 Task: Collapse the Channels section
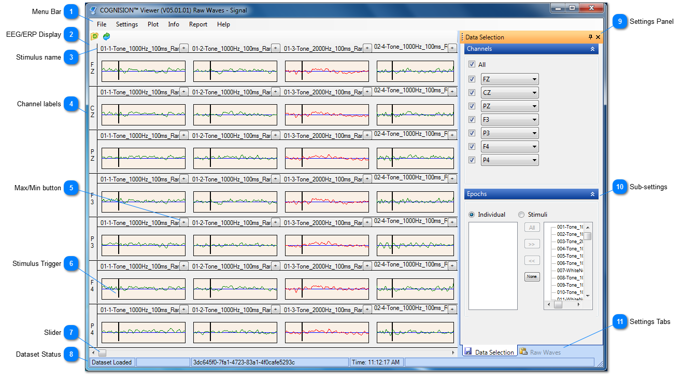(592, 49)
